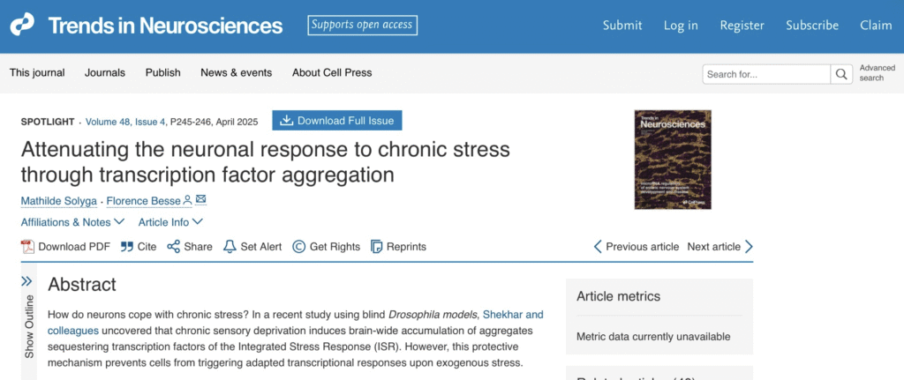This screenshot has height=380, width=904.
Task: Open the About Cell Press menu
Action: click(332, 72)
